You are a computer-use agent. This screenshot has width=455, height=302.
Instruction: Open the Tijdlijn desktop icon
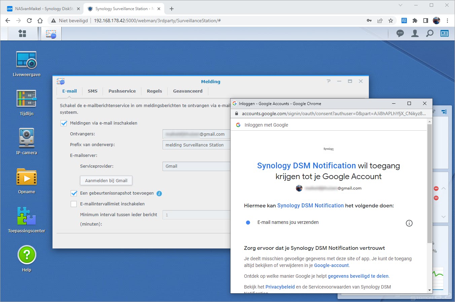[x=27, y=103]
